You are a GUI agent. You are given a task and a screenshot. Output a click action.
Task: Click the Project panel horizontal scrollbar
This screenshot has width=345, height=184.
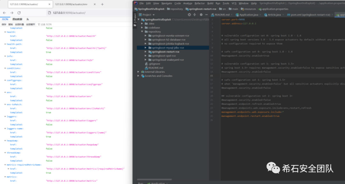pyautogui.click(x=154, y=180)
